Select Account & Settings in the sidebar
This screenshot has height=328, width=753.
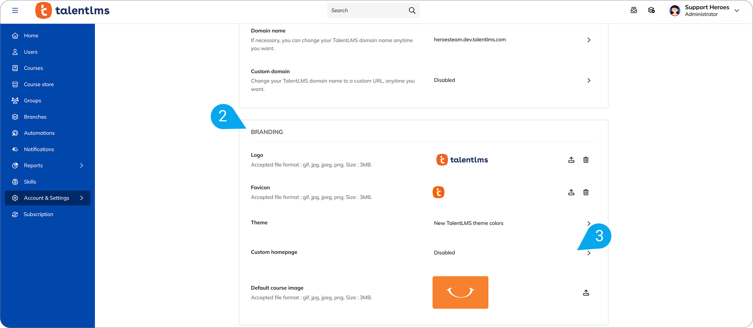[46, 198]
